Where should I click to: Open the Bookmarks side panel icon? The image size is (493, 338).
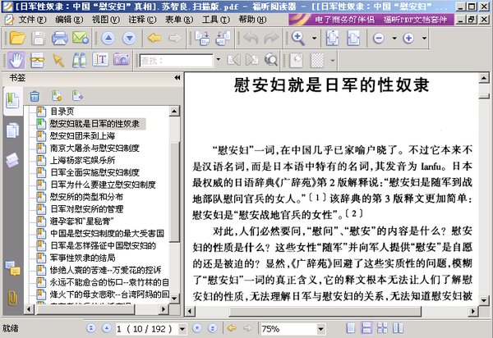click(x=12, y=101)
